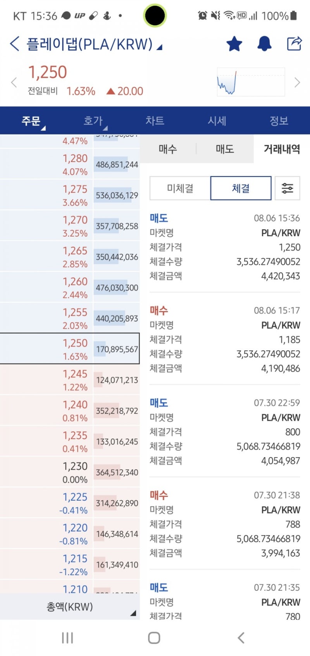The height and width of the screenshot is (656, 310).
Task: Tap the highlighted 1,250 order book row
Action: tap(70, 349)
